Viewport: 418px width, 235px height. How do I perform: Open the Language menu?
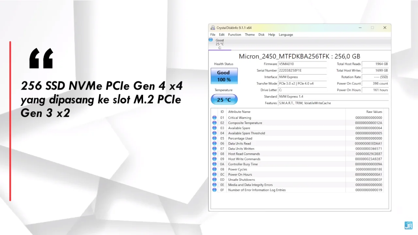click(286, 35)
